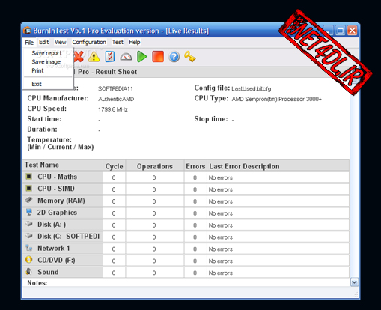Click the Operations value in Network 1 row
381x310 pixels.
pyautogui.click(x=154, y=249)
